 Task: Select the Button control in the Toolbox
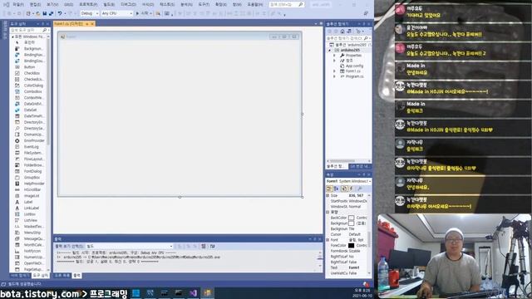pyautogui.click(x=29, y=67)
